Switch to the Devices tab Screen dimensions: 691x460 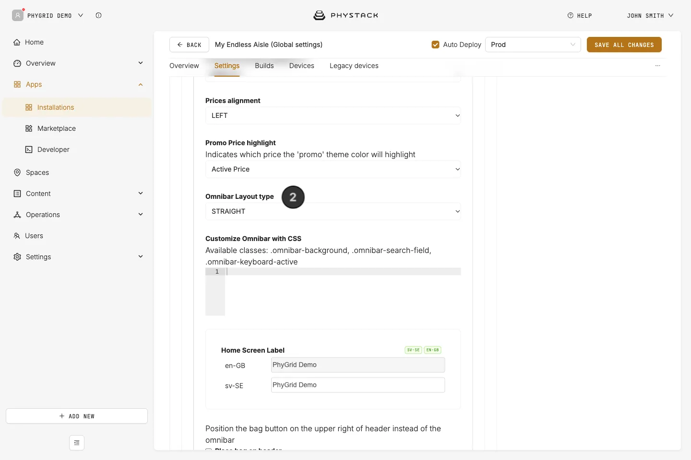click(x=302, y=66)
